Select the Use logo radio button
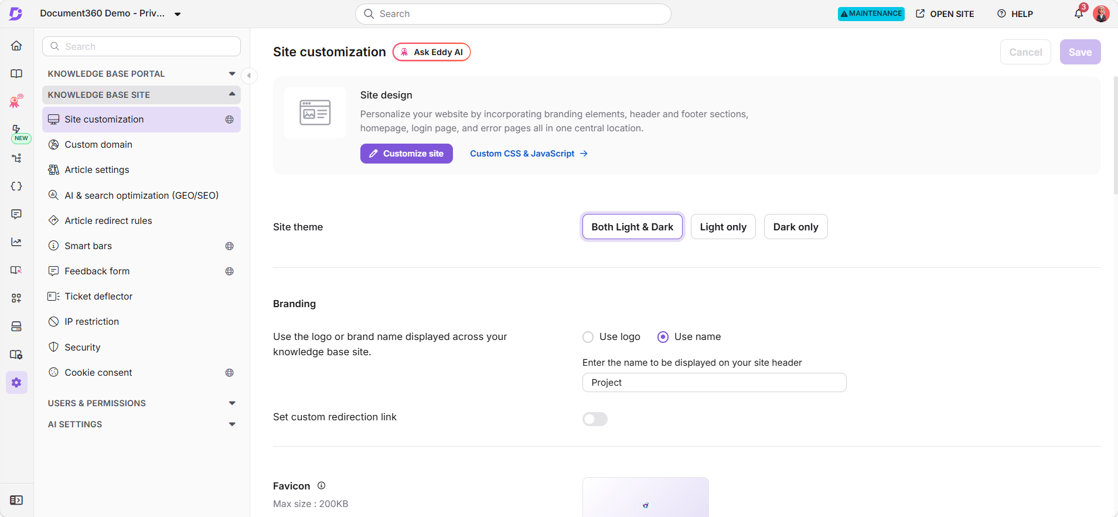1118x517 pixels. tap(588, 337)
